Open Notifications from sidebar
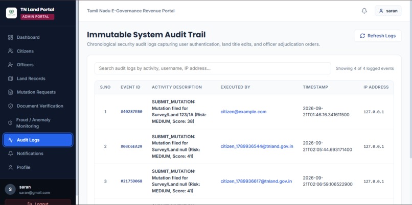 [x=38, y=153]
